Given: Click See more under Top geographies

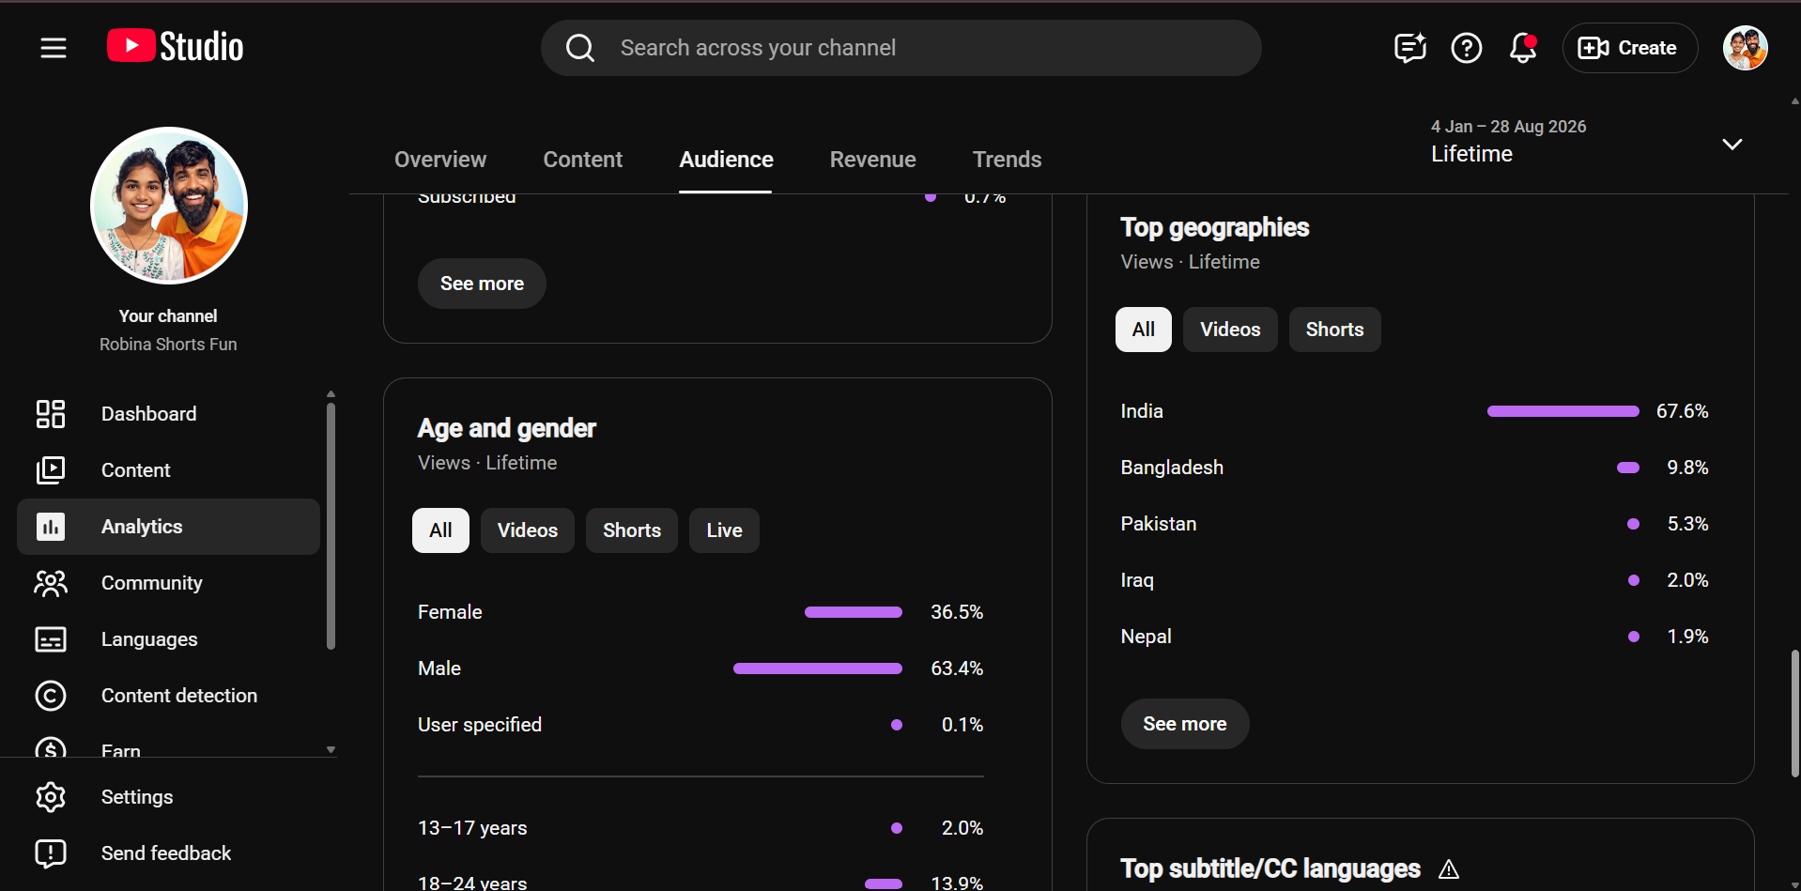Looking at the screenshot, I should [1185, 724].
